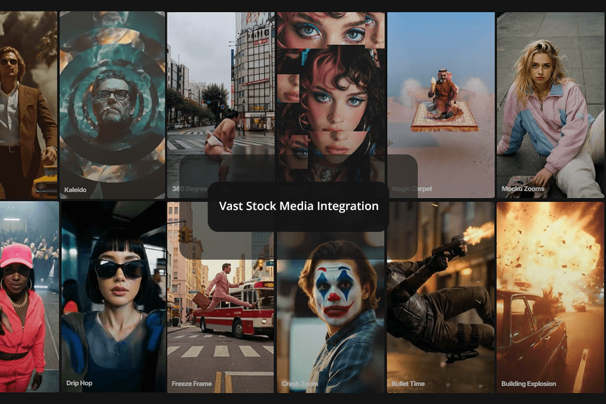Open the Kaleido effect thumbnail

[x=112, y=105]
